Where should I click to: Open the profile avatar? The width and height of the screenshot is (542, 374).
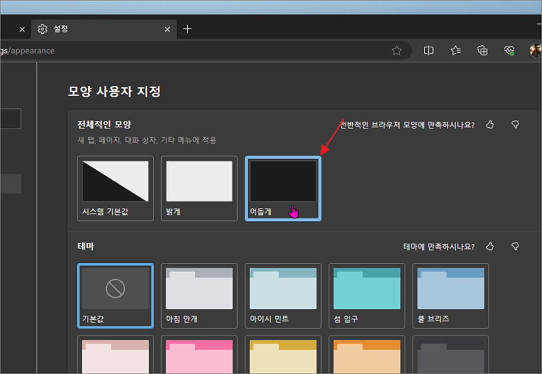(x=536, y=50)
